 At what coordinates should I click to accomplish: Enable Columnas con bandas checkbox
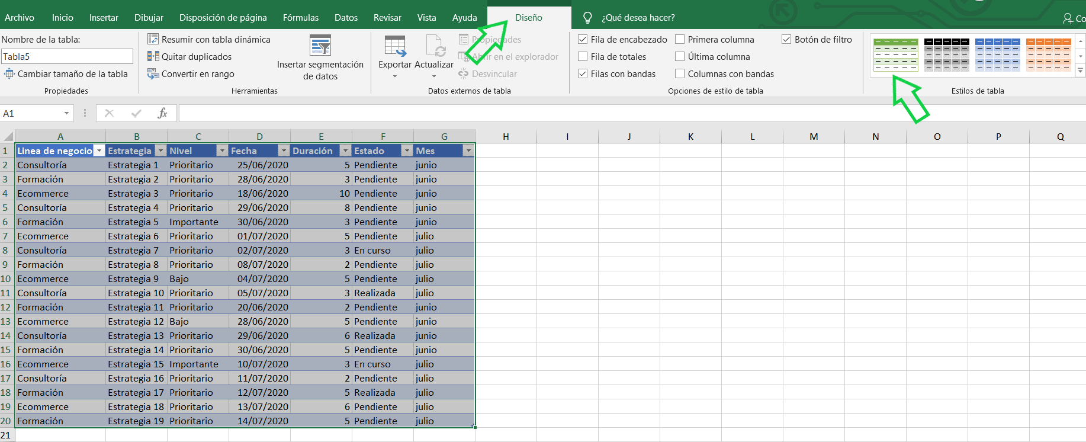tap(680, 73)
